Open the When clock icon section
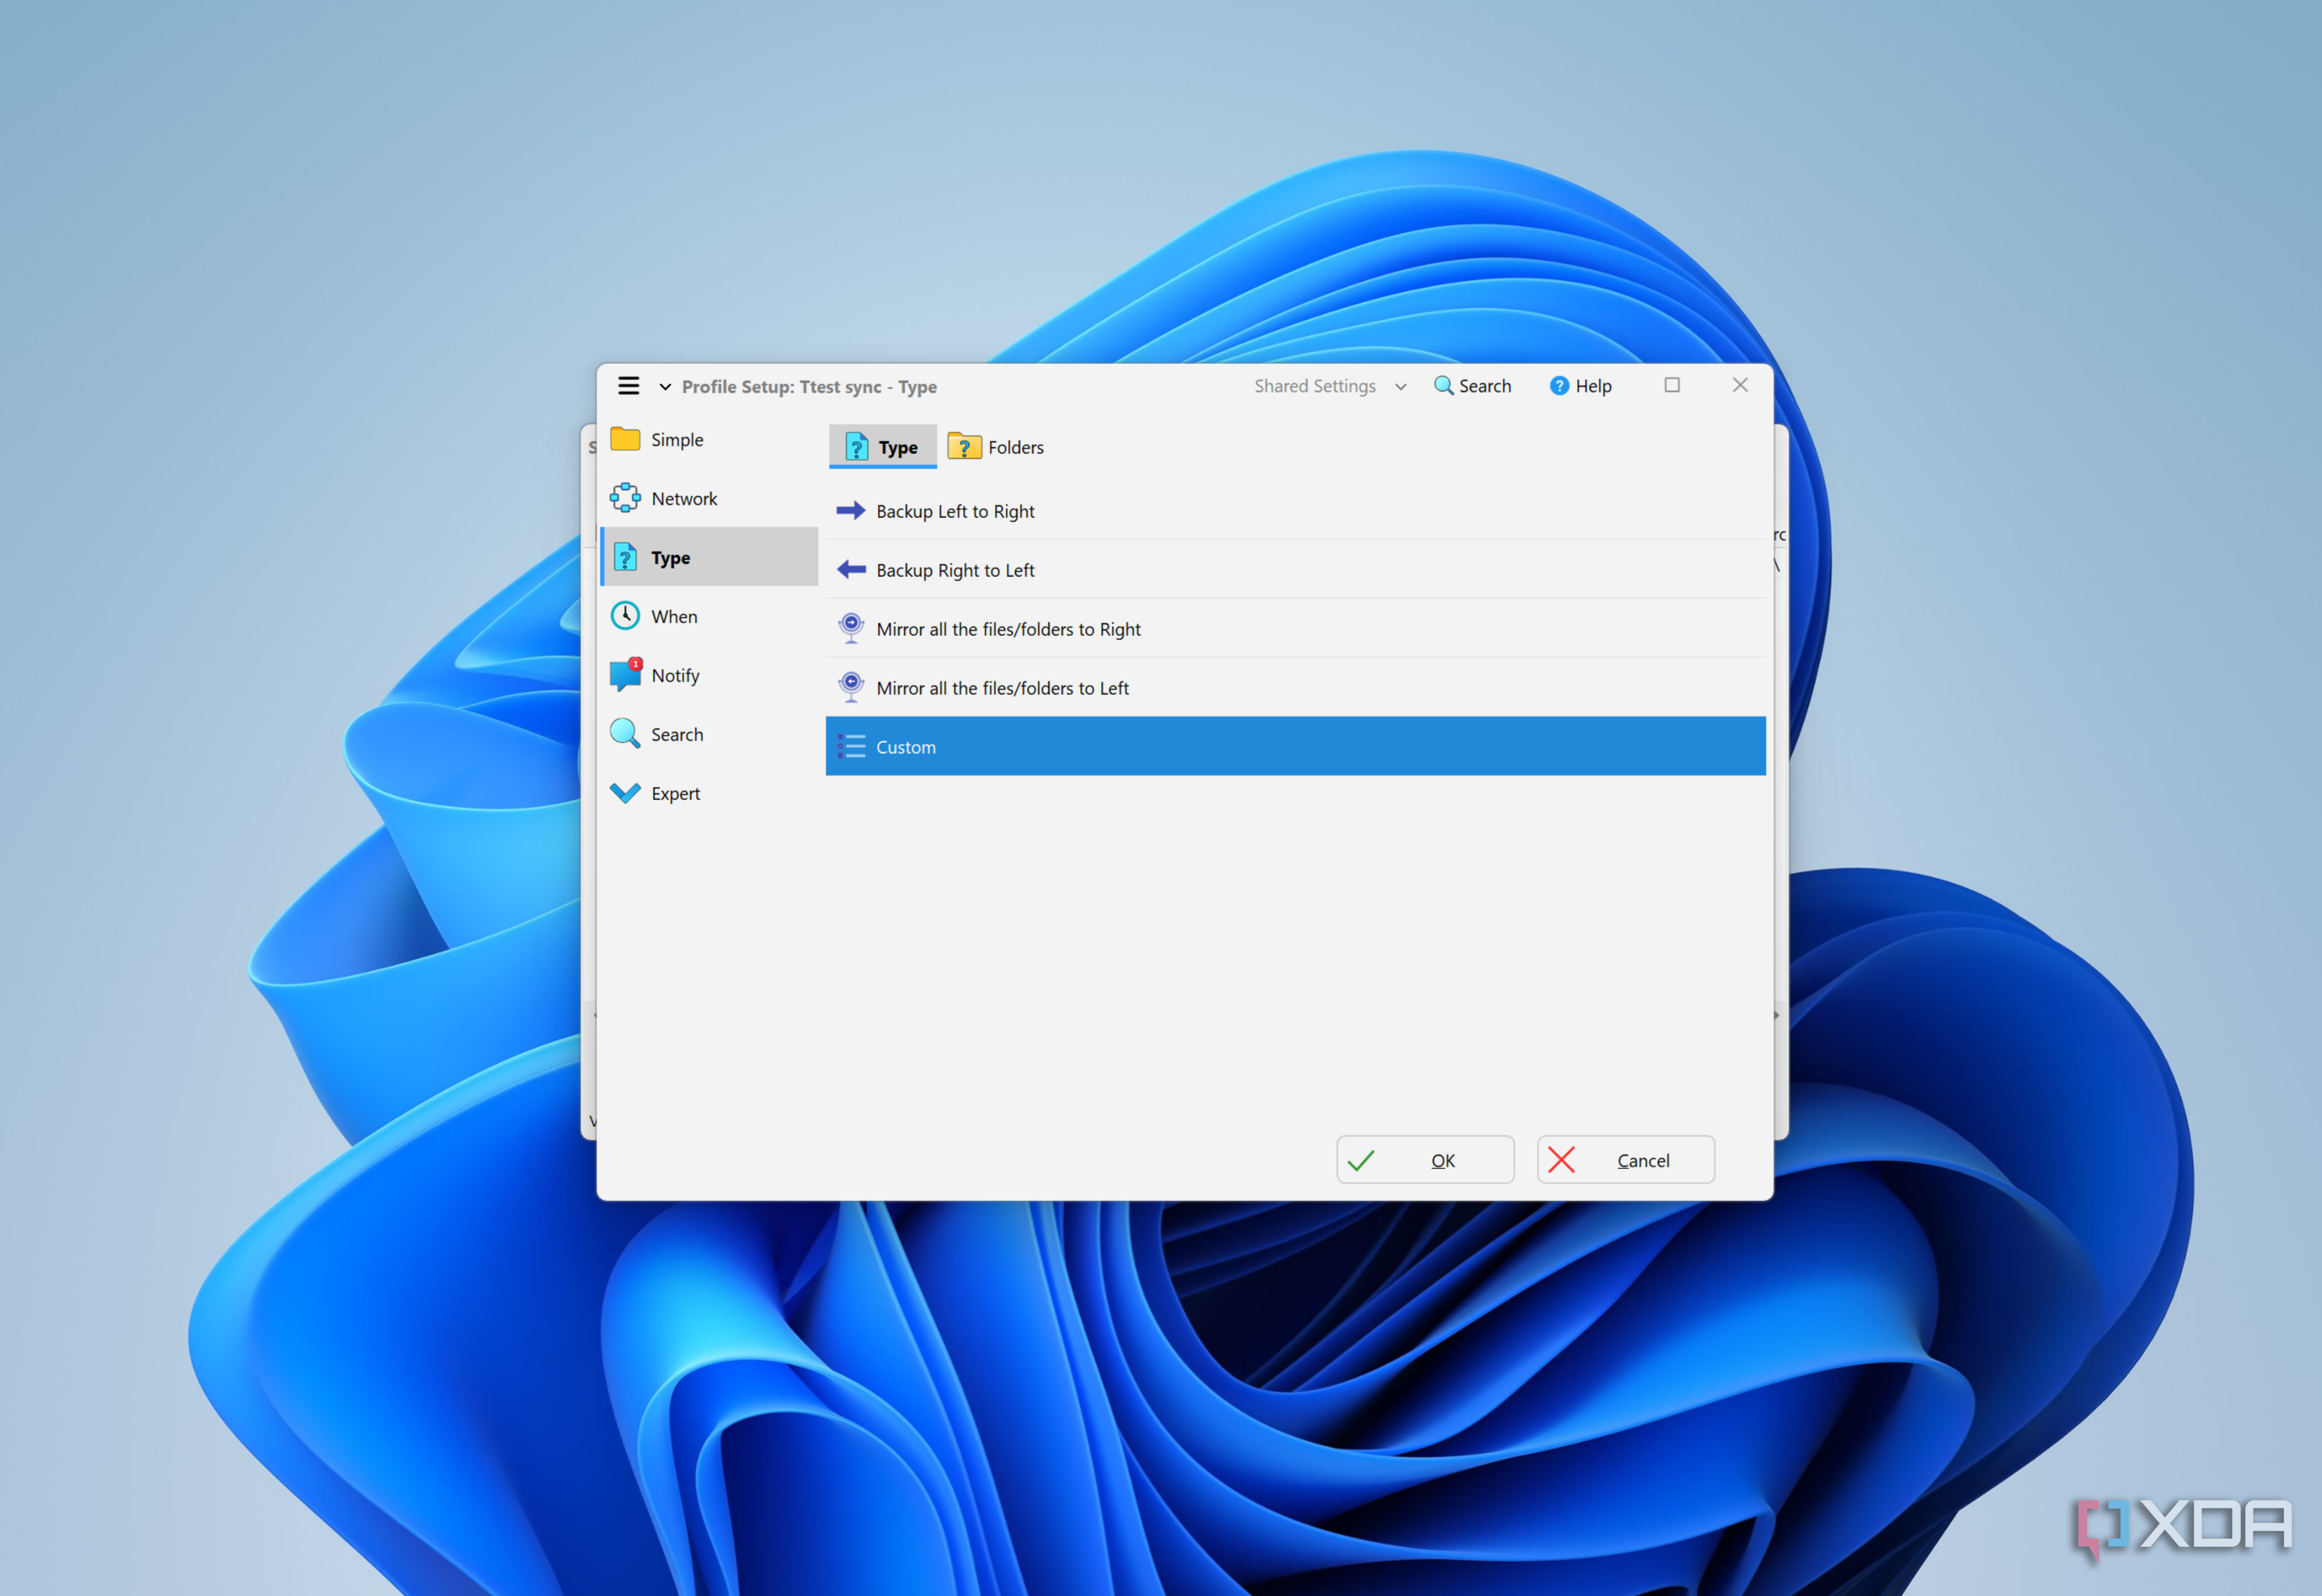This screenshot has height=1596, width=2322. click(x=625, y=616)
